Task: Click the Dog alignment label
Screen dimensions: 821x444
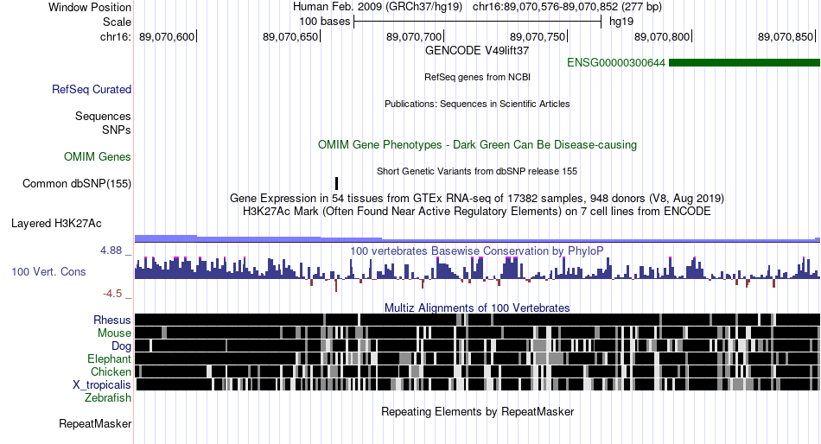Action: tap(121, 346)
